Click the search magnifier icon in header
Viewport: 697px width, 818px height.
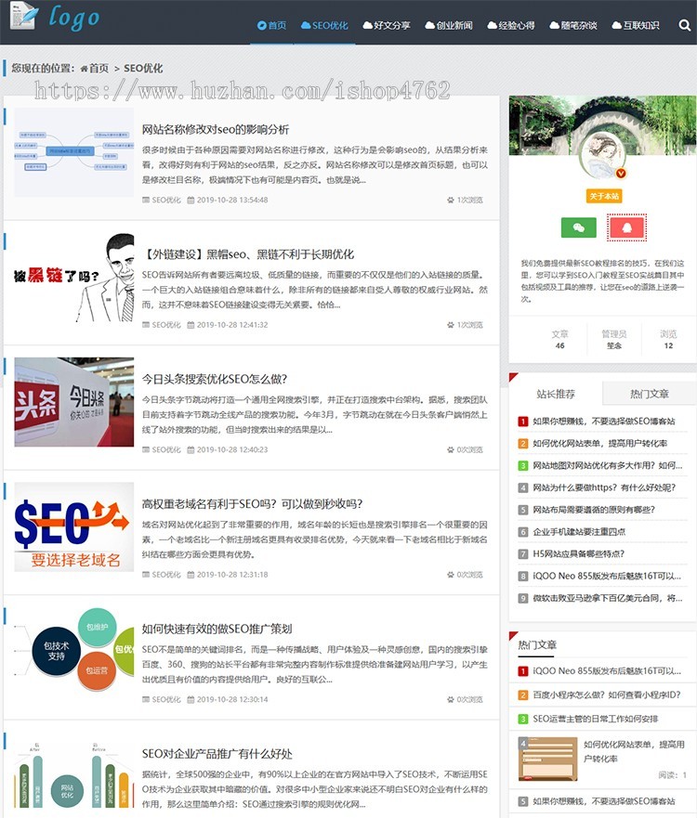pos(684,25)
